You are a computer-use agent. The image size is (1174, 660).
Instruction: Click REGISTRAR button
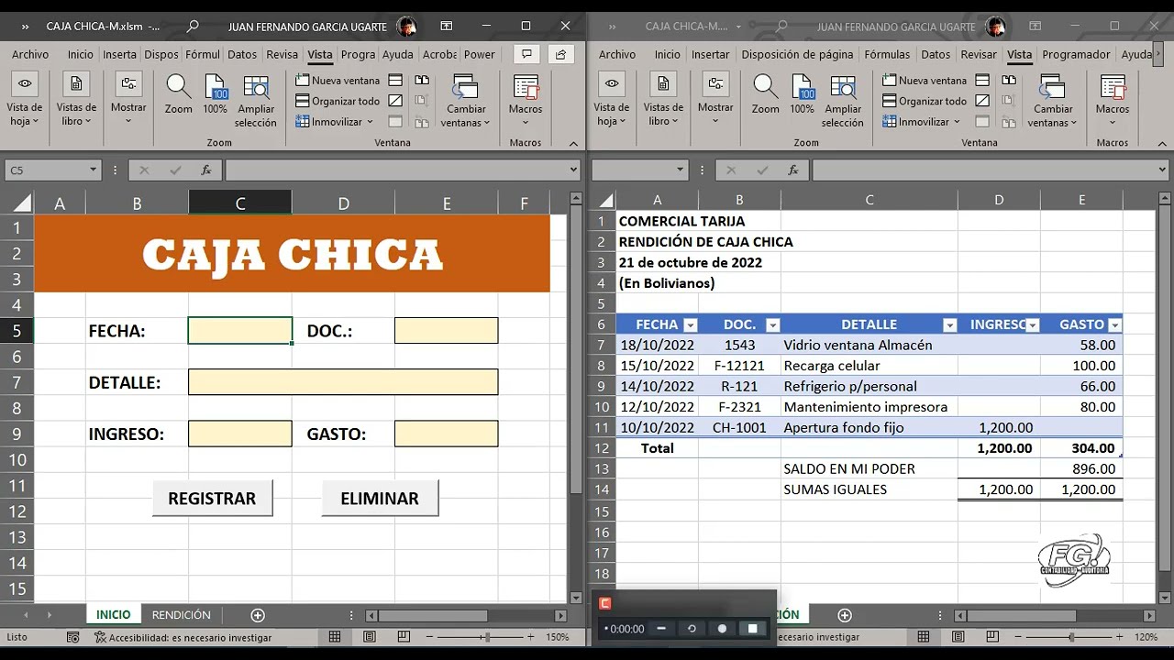(212, 499)
